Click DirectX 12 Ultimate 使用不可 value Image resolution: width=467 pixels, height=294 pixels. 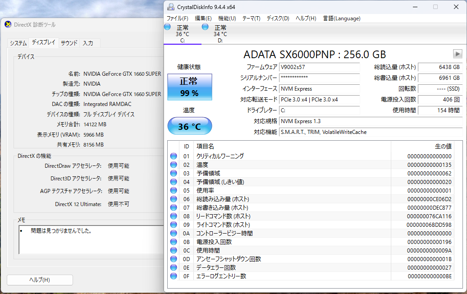119,204
